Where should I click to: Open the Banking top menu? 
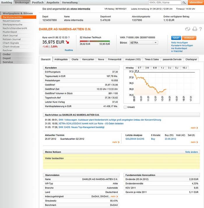pos(6,2)
